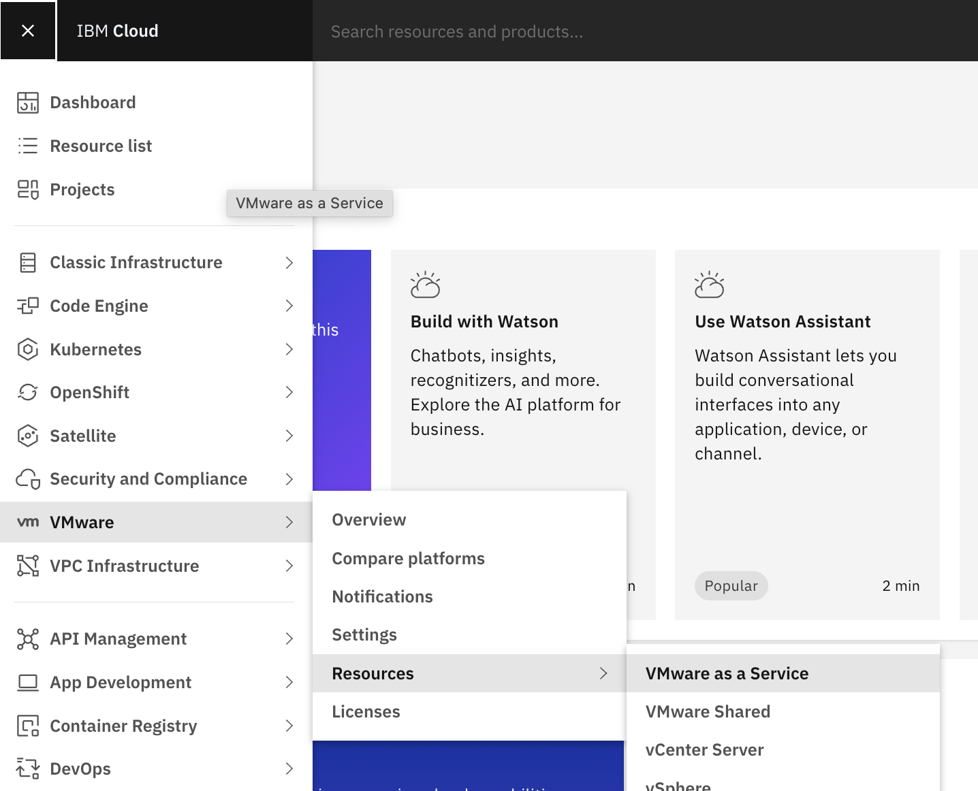Expand VPC Infrastructure submenu chevron
This screenshot has width=978, height=791.
tap(289, 566)
